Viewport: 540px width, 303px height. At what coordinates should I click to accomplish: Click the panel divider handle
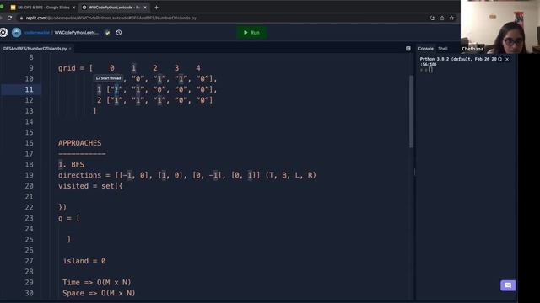[414, 172]
